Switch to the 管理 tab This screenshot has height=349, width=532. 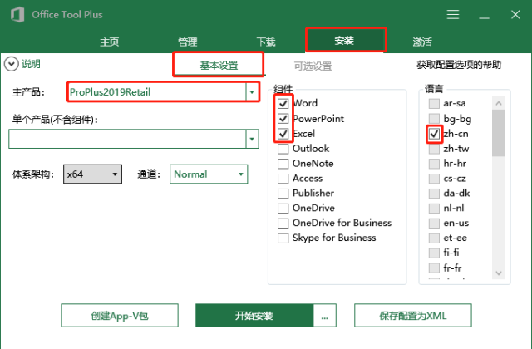(x=188, y=42)
